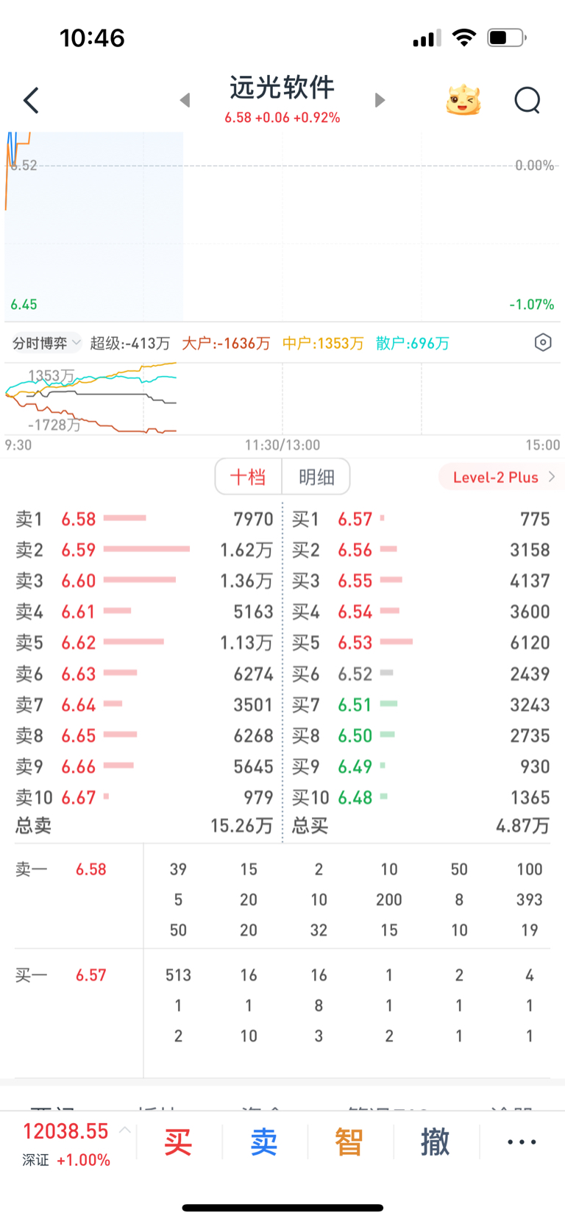This screenshot has width=565, height=1224.
Task: Select the 买7 6.51 price
Action: [x=355, y=704]
